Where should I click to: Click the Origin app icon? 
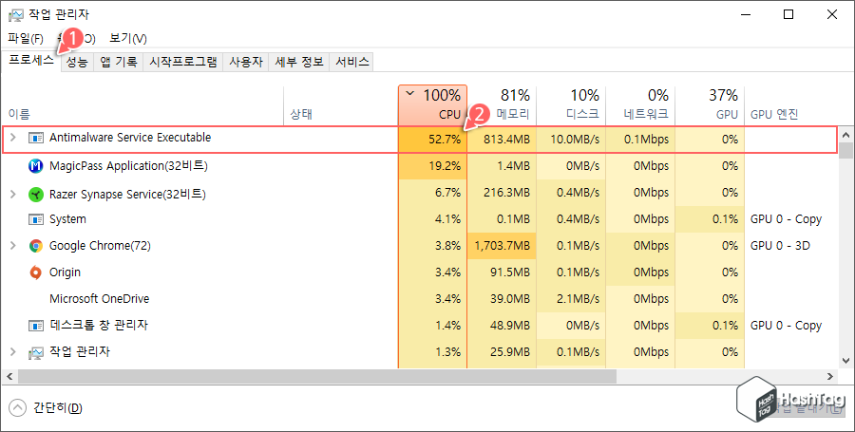point(35,272)
